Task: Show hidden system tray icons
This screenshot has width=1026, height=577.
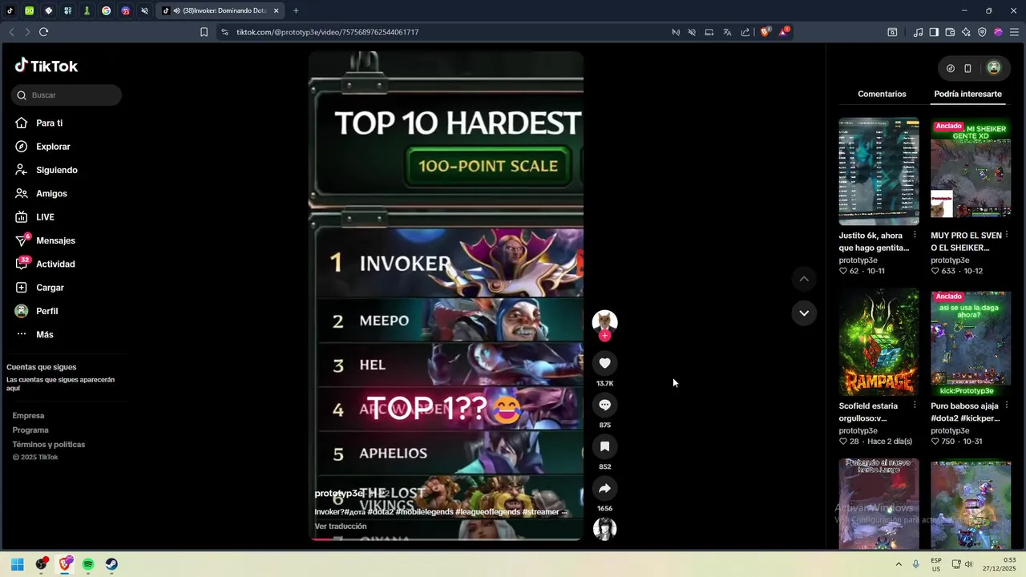Action: [899, 564]
